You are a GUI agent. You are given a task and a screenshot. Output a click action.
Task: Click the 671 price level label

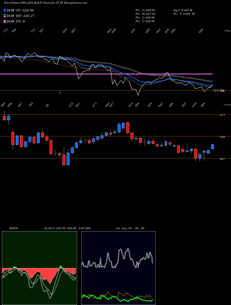coord(222,115)
